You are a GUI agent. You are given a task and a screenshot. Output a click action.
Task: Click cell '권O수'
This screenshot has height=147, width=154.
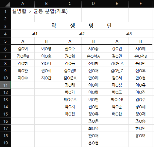(x=70, y=49)
